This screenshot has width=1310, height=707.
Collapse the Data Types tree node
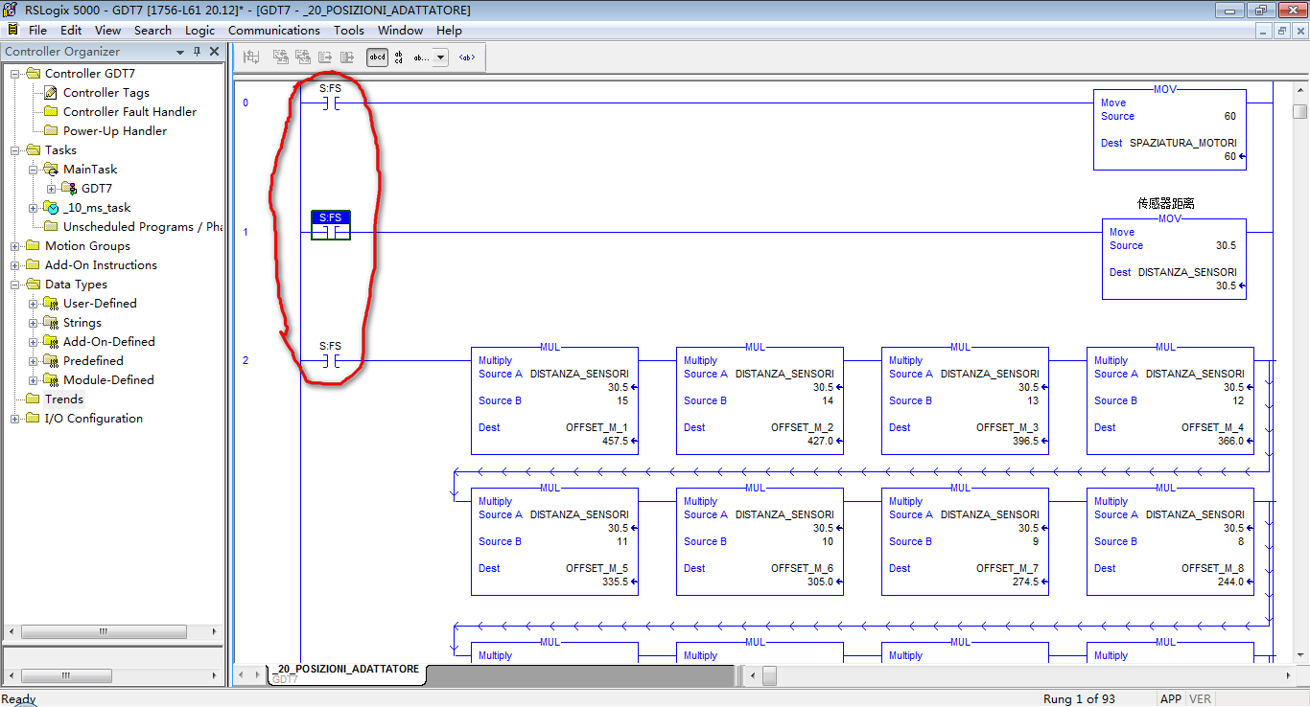point(15,285)
